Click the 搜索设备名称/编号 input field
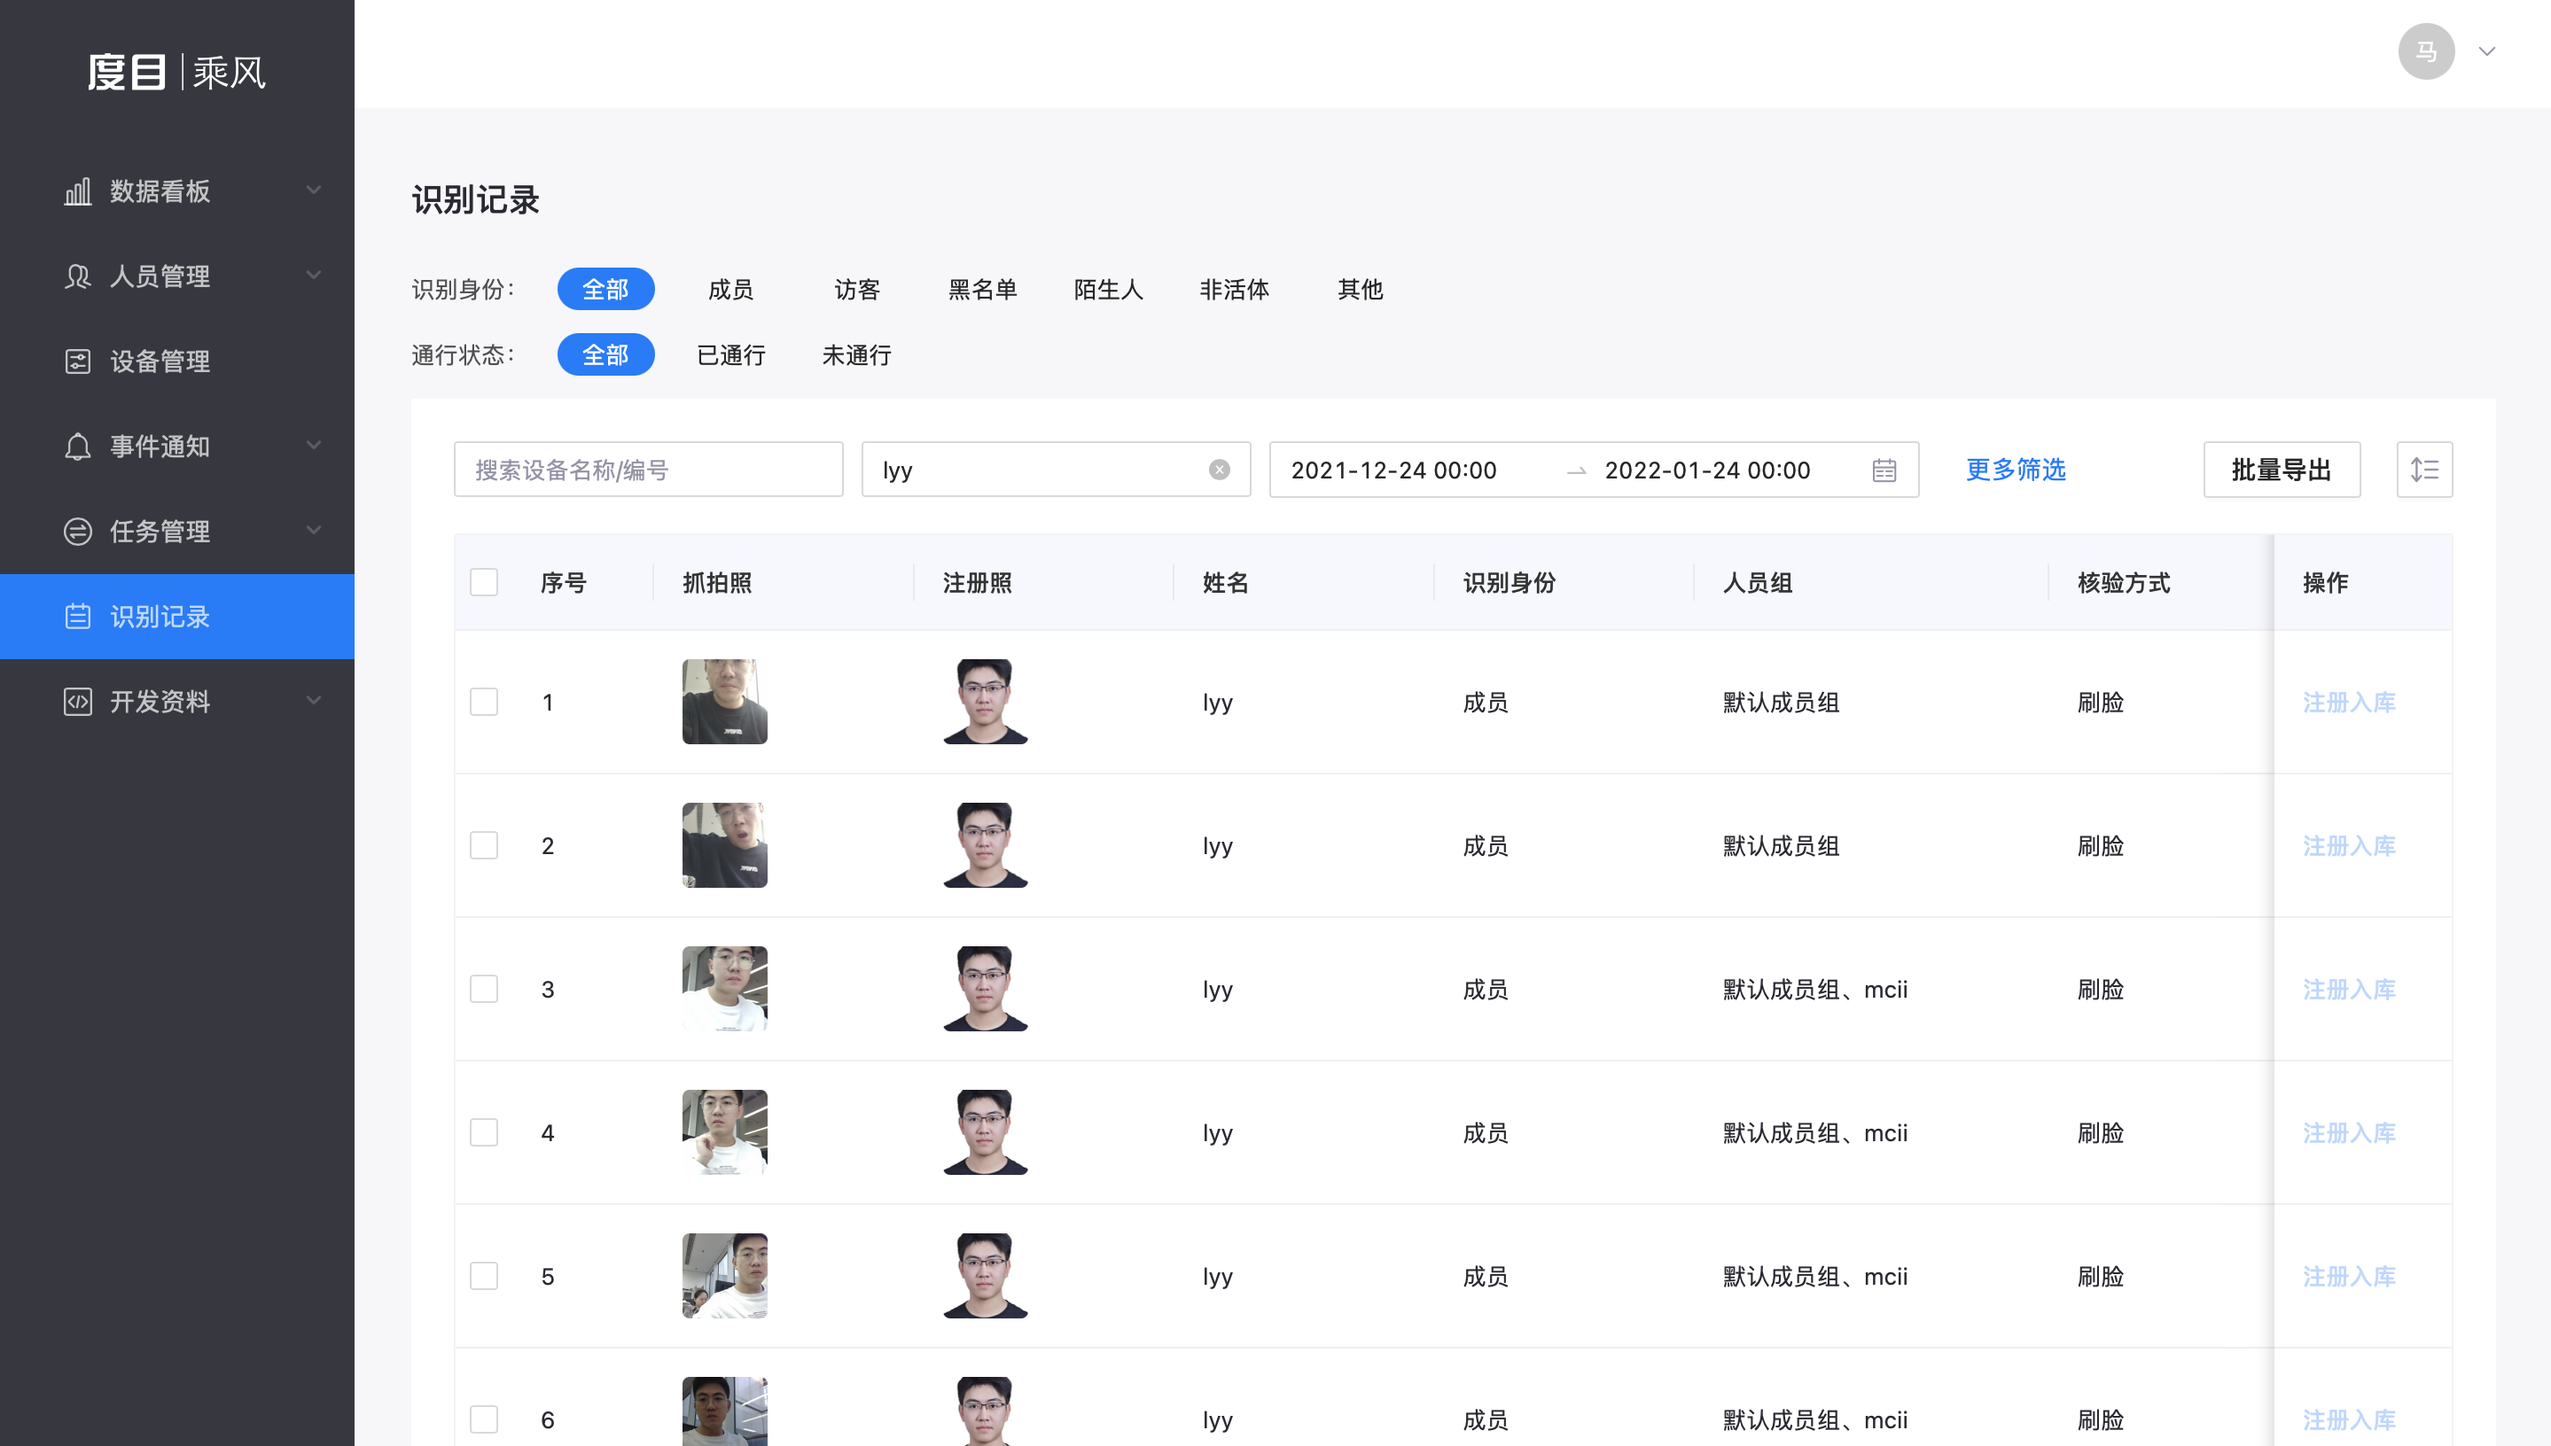The width and height of the screenshot is (2551, 1446). pyautogui.click(x=648, y=470)
